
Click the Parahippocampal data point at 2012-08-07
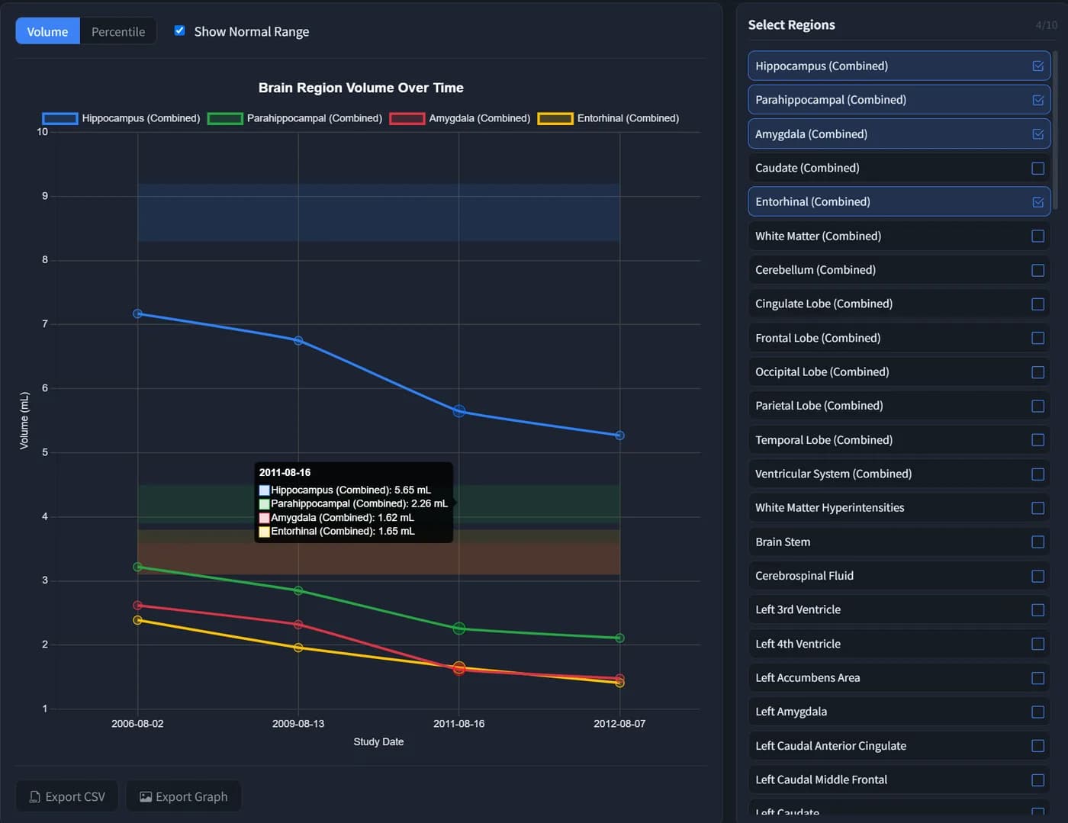pyautogui.click(x=619, y=638)
